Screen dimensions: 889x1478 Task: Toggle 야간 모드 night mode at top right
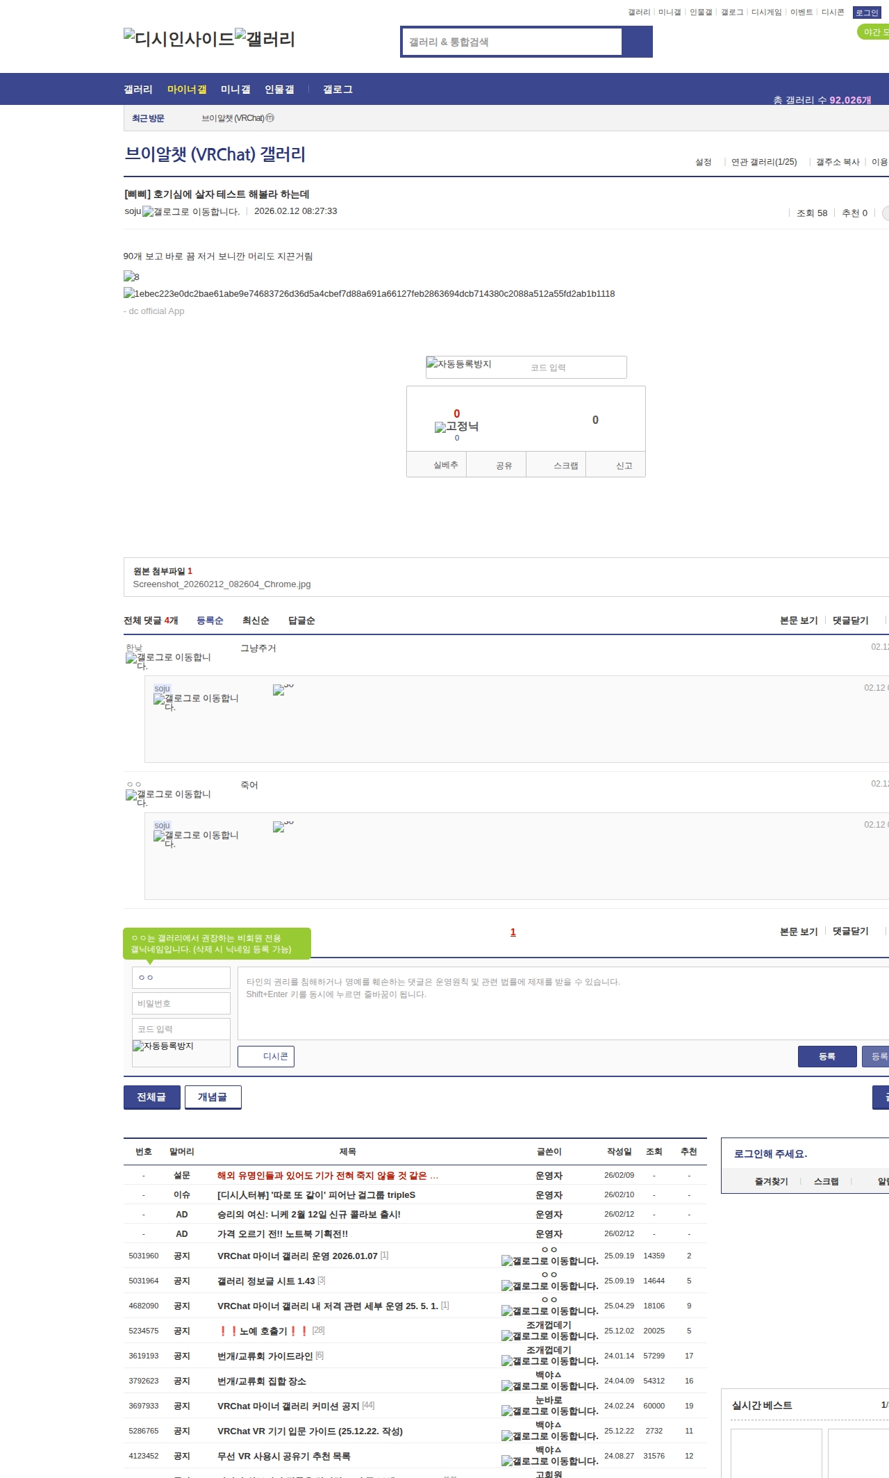[874, 32]
